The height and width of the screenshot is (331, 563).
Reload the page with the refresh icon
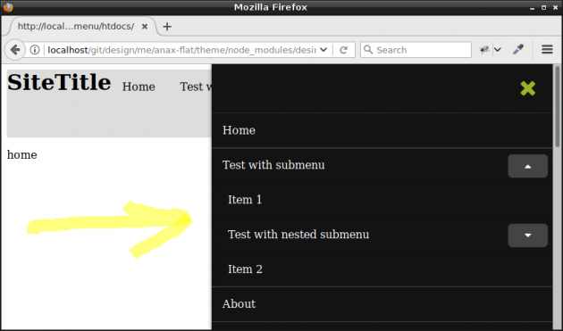(x=344, y=50)
